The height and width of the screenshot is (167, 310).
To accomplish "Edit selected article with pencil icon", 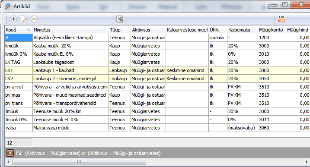I will (24, 19).
